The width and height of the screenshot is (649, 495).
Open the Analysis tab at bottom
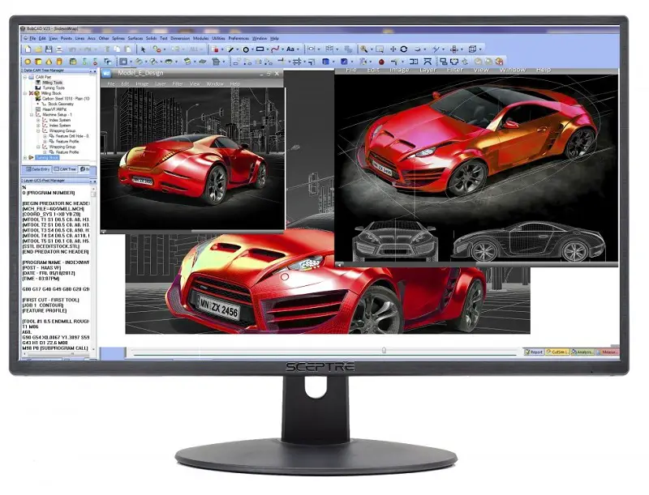click(582, 352)
